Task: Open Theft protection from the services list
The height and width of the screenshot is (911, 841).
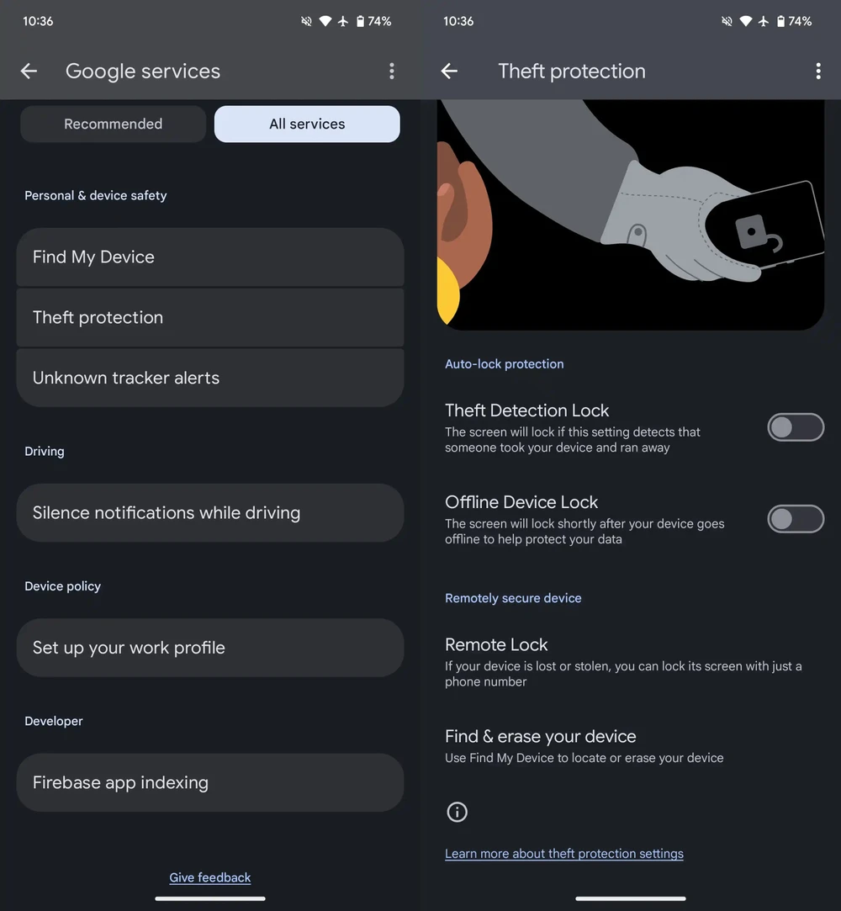Action: 210,317
